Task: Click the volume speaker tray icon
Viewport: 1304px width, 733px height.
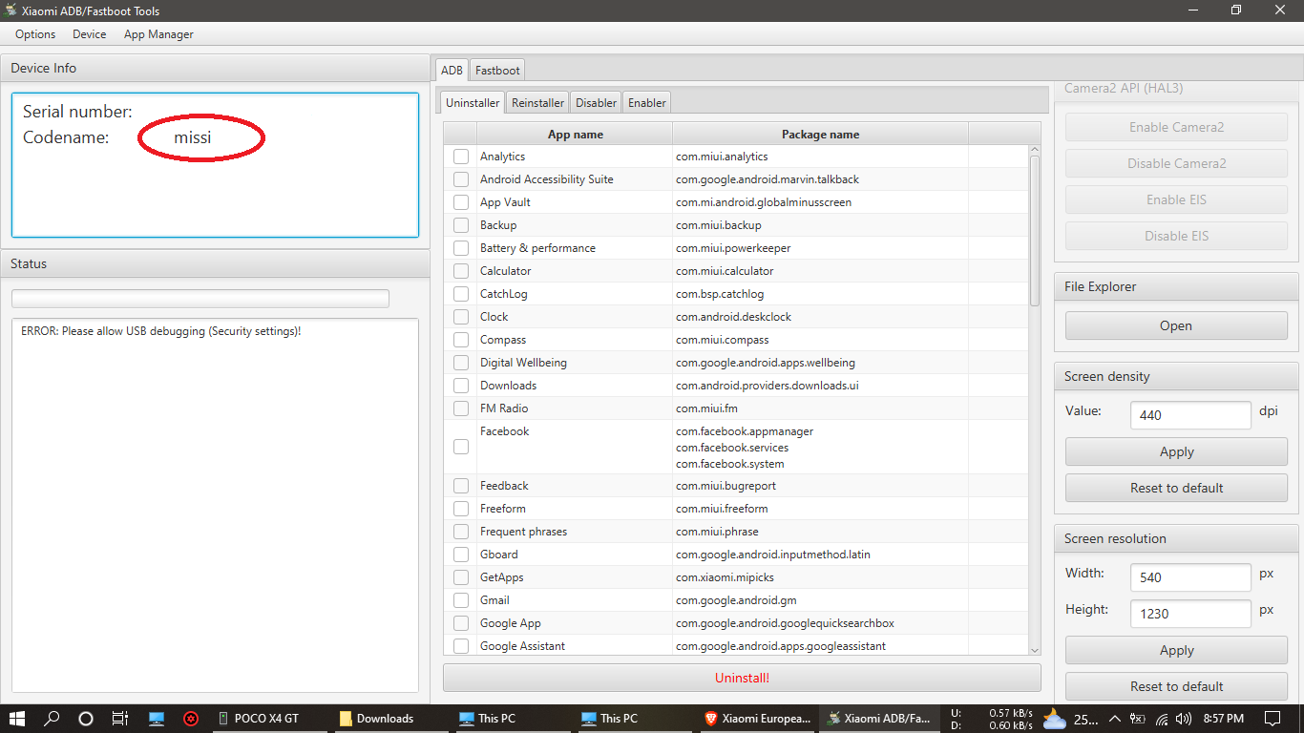Action: tap(1184, 719)
